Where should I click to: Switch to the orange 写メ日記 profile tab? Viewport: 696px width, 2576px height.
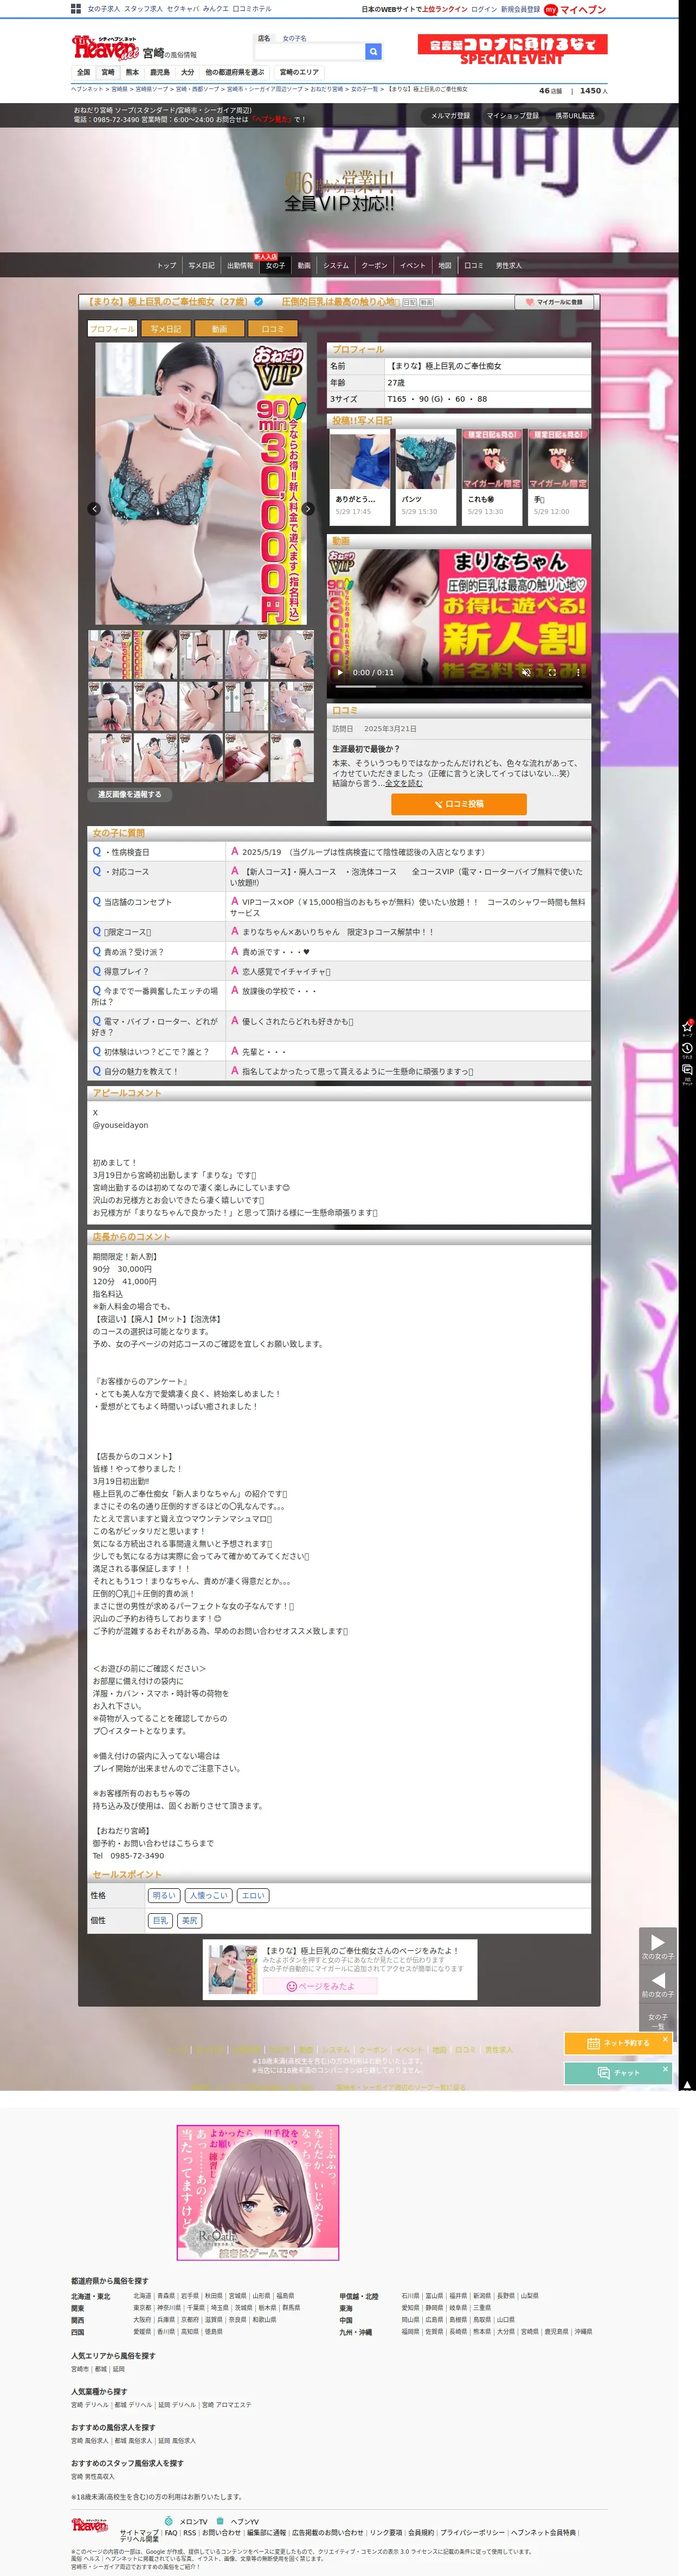tap(166, 328)
